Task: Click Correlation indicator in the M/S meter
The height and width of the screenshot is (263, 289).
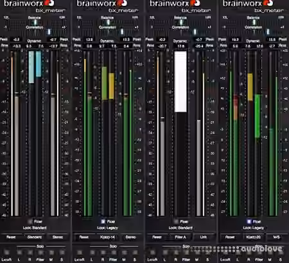Action: pos(268,31)
